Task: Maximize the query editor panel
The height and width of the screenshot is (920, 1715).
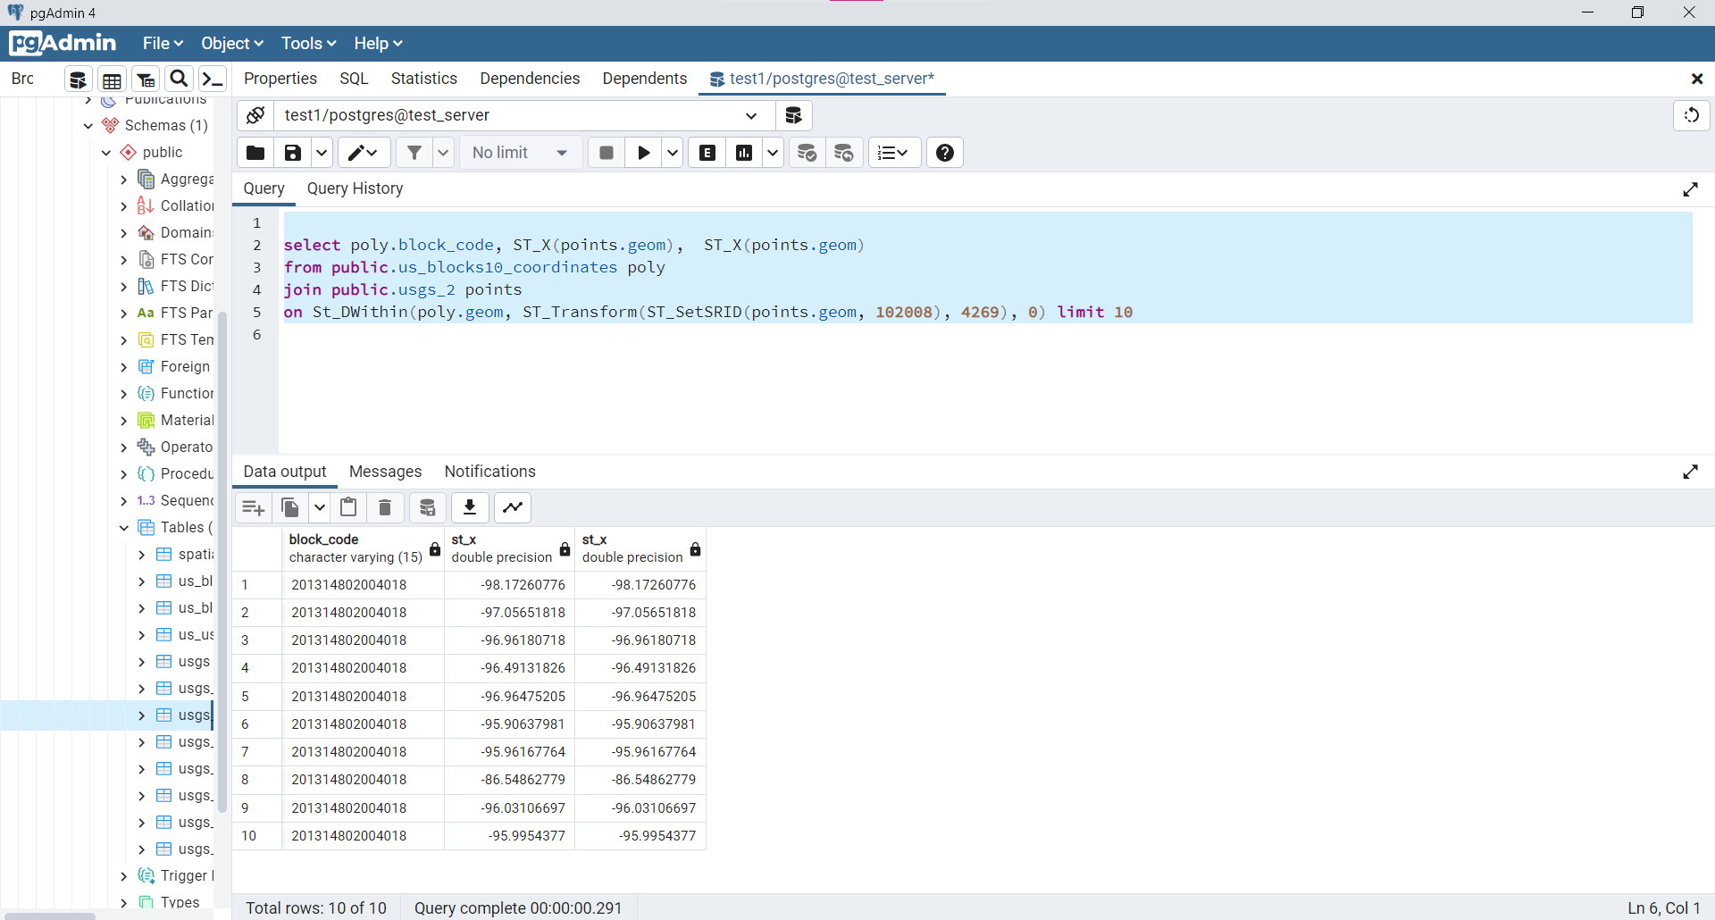Action: [x=1690, y=189]
